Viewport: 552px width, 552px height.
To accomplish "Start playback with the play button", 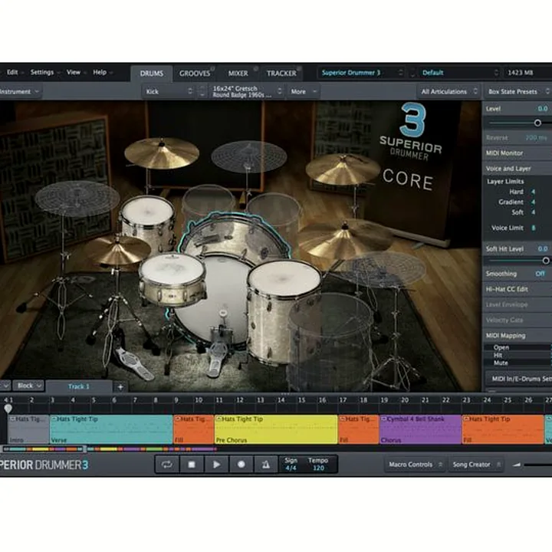I will (216, 465).
